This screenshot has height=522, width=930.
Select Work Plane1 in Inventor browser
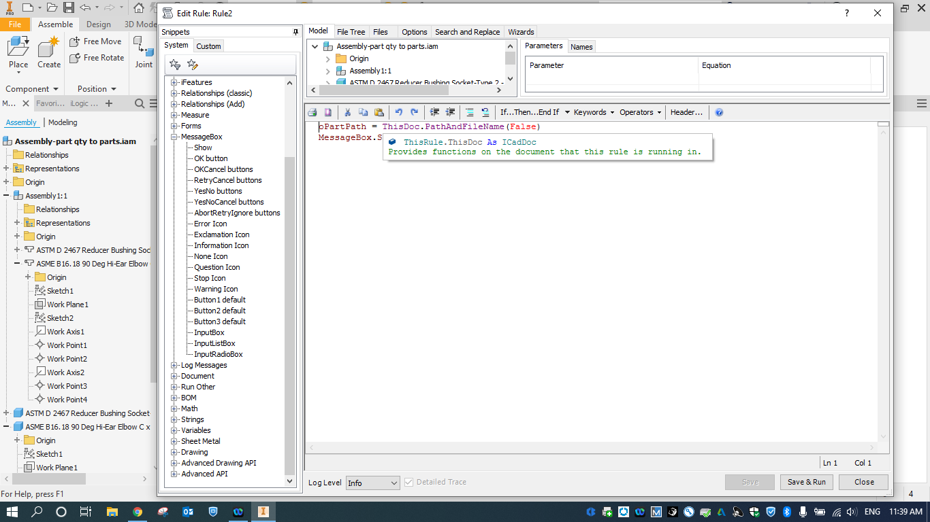tap(67, 304)
